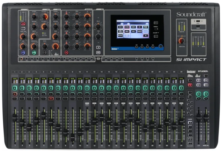Open INSERT on the touchscreen menu
This screenshot has width=223, height=151.
(x=133, y=27)
